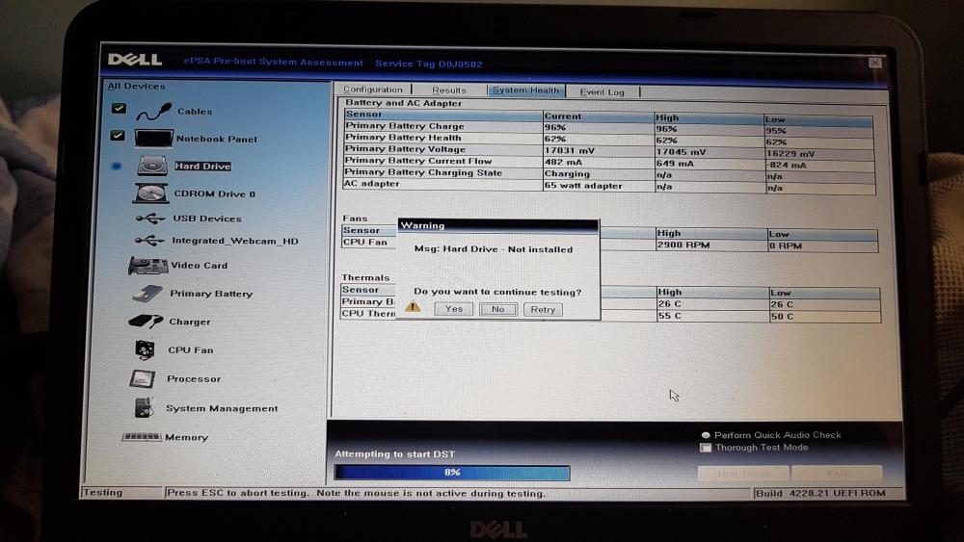Enable Perform Quick Audio Check option

click(706, 434)
